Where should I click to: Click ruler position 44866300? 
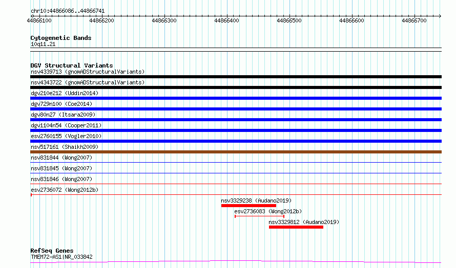(x=164, y=20)
